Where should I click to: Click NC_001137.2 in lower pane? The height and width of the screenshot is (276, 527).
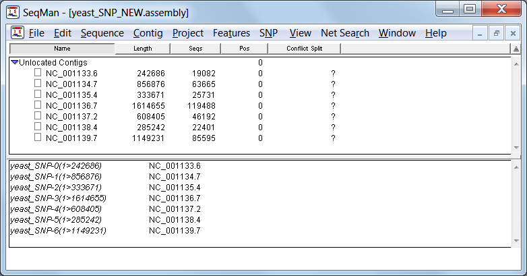[175, 209]
